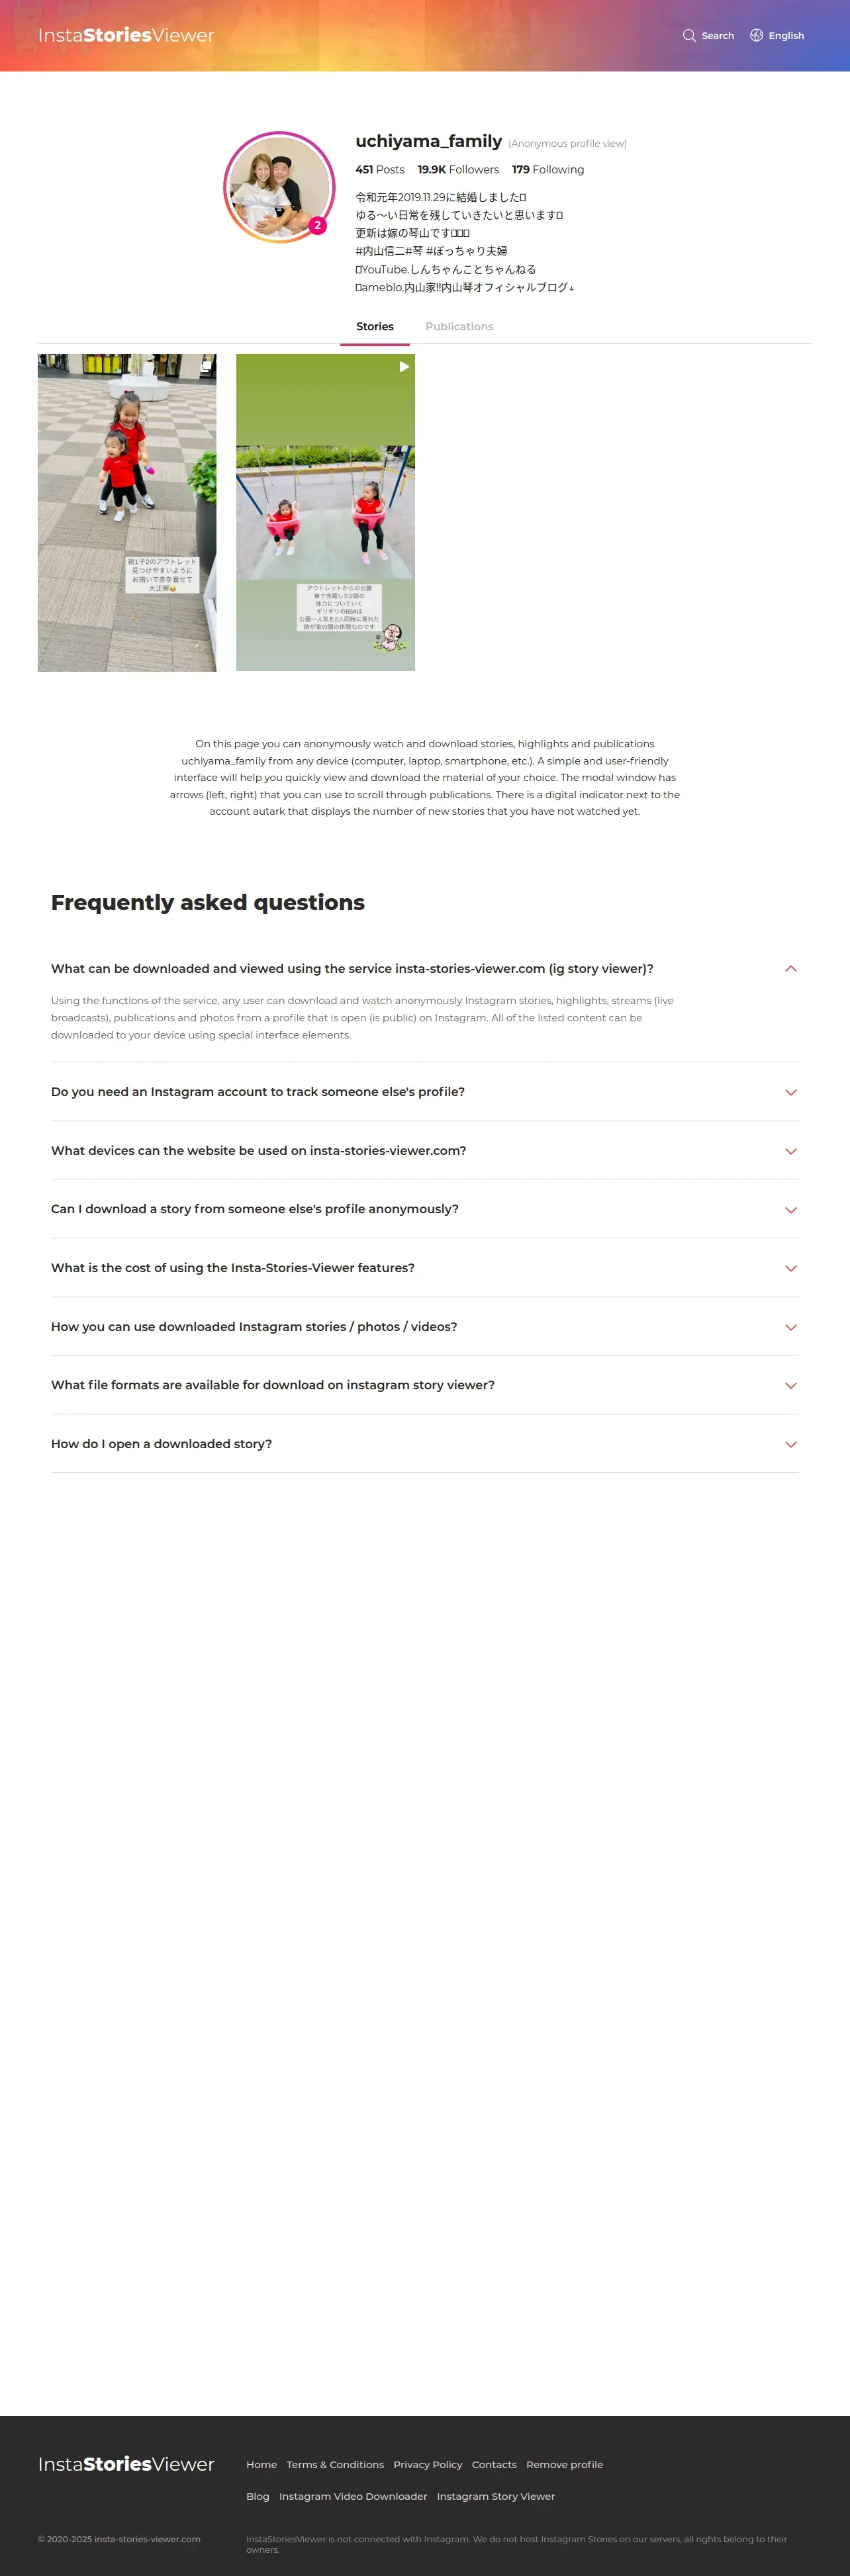Click the InstaStoriesViewer footer logo

pyautogui.click(x=126, y=2464)
